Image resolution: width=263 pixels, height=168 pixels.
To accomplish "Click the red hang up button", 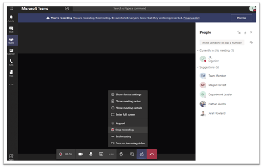I will [152, 154].
